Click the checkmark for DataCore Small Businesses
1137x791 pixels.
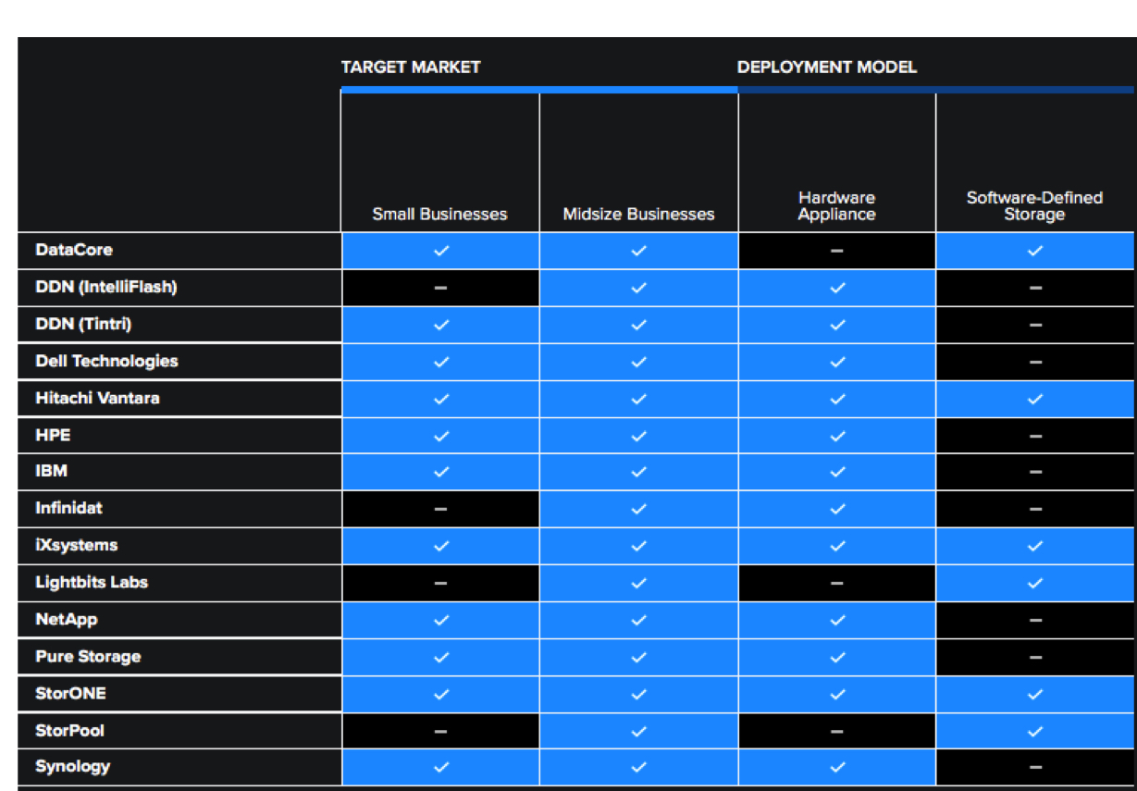pyautogui.click(x=441, y=250)
